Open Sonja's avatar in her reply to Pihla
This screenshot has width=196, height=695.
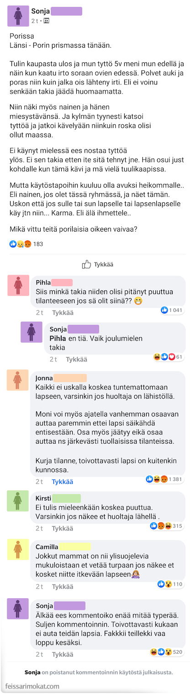[31, 332]
